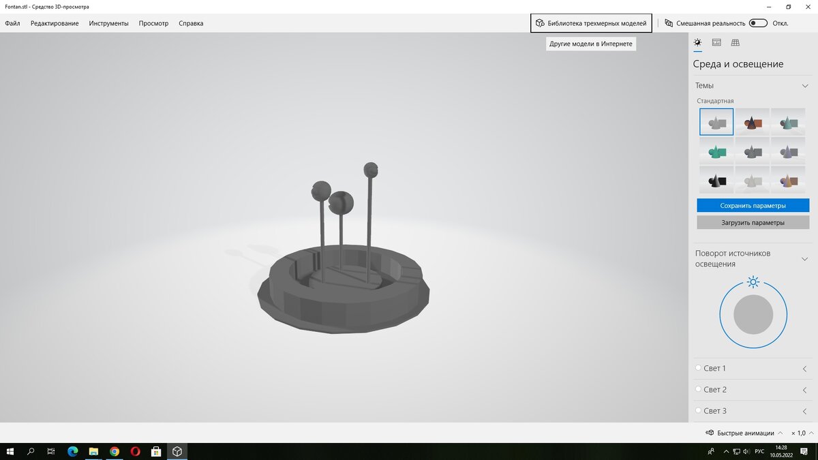Click the Mixed reality icon

[669, 23]
